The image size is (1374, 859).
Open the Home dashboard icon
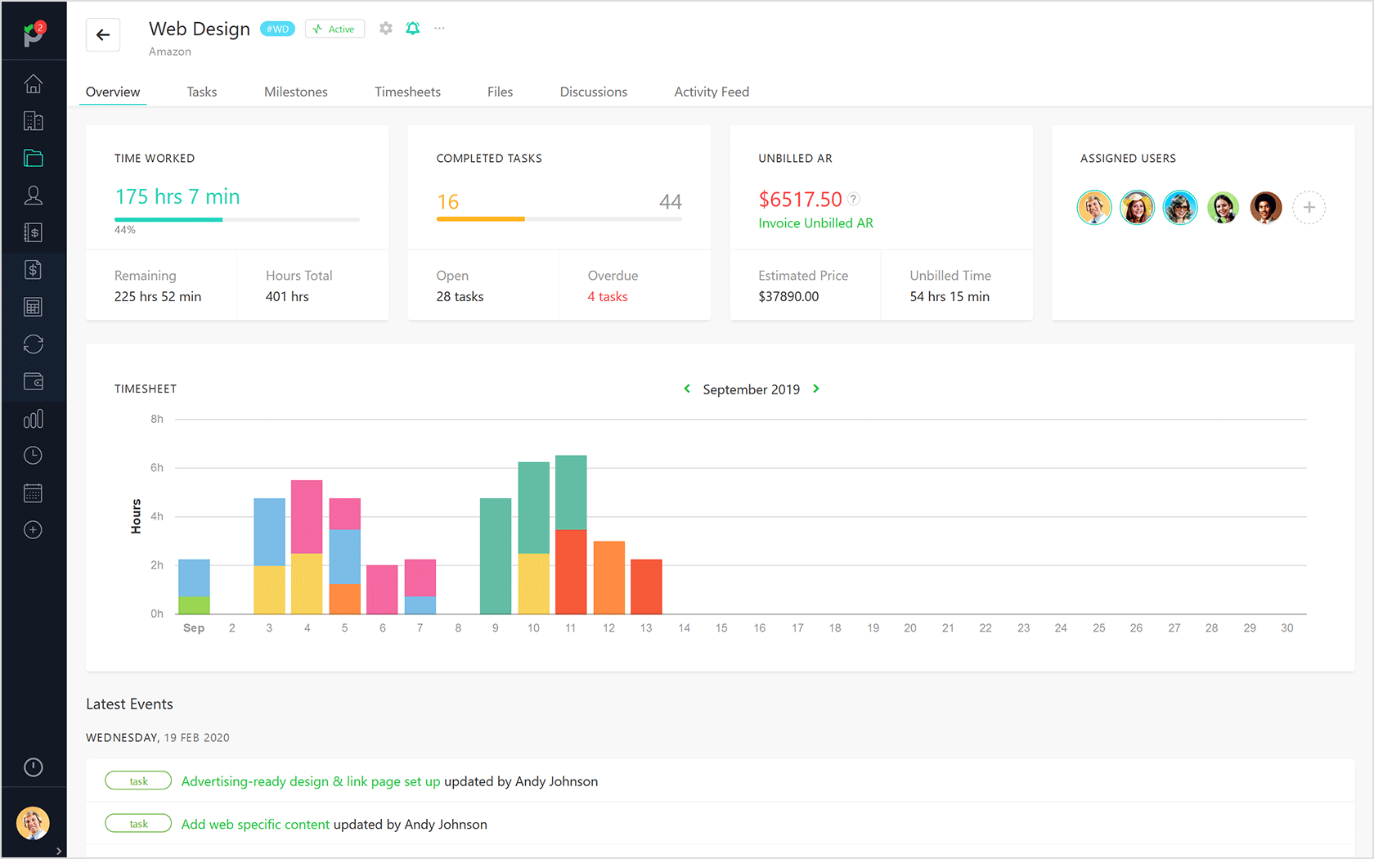[x=33, y=83]
